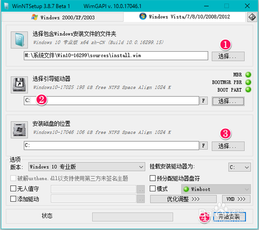Click the WinNTSetup title bar app icon
Image resolution: width=259 pixels, height=230 pixels.
pos(6,6)
